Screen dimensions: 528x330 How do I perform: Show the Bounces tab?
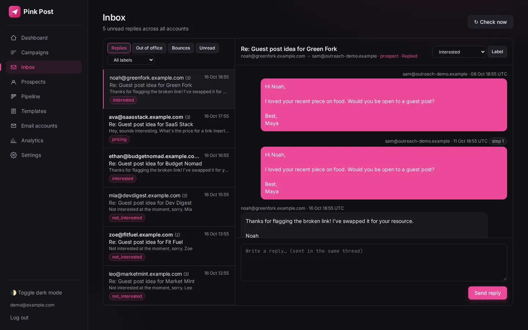(x=181, y=48)
